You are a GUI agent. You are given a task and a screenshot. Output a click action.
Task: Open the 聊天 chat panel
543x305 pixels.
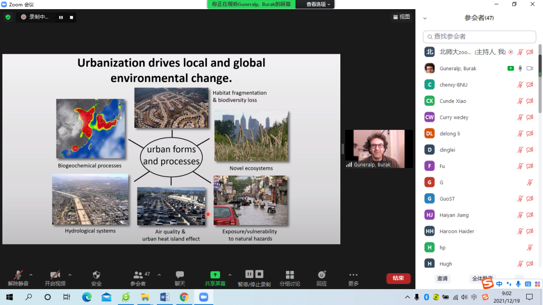pos(180,275)
